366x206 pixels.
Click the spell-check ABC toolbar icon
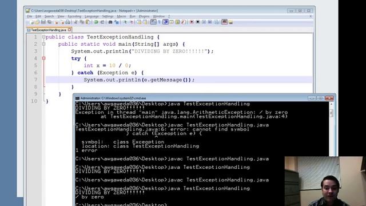224,22
